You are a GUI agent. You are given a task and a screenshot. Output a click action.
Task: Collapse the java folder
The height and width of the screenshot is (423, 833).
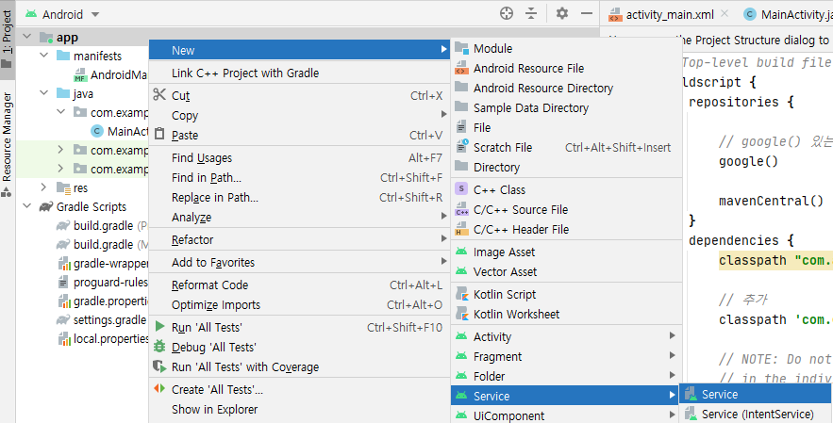(x=44, y=94)
